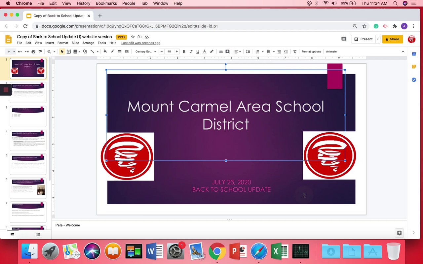The image size is (423, 264).
Task: Open border weight options
Action: point(120,51)
